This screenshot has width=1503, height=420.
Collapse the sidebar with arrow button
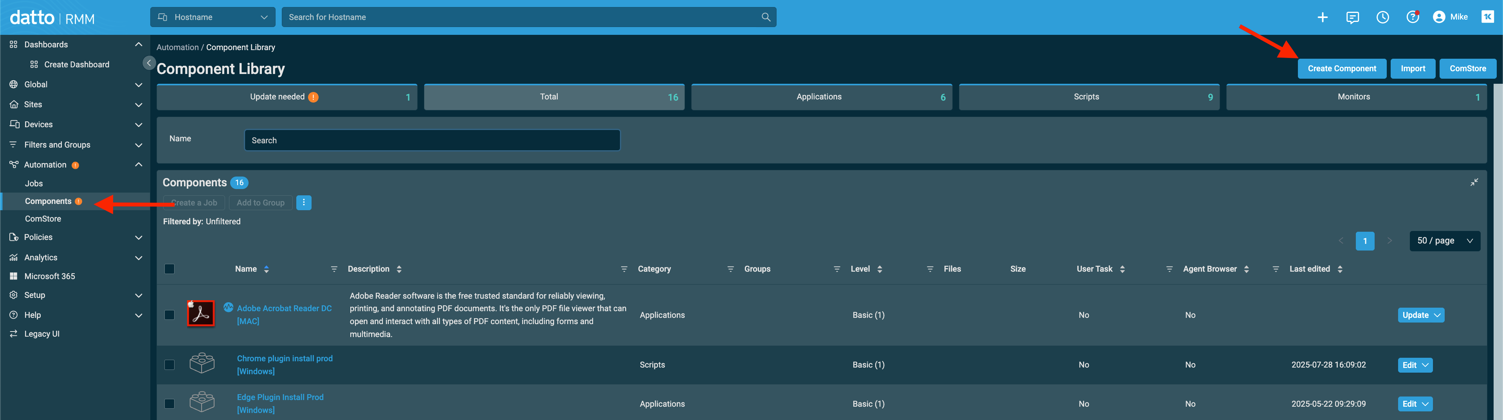click(149, 63)
